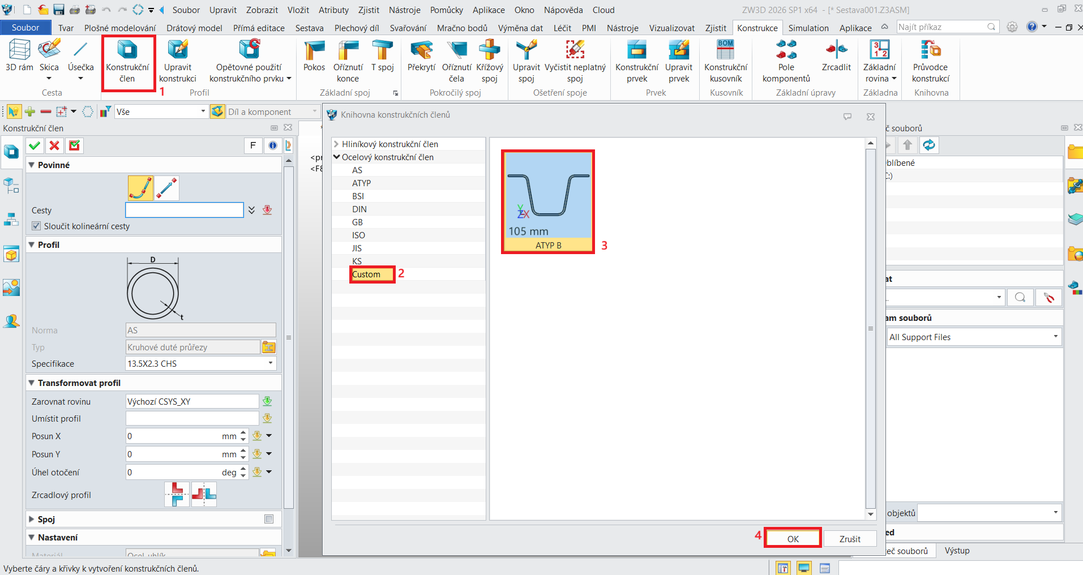This screenshot has width=1083, height=575.
Task: Toggle Sloučit kolineární cesty checkbox
Action: click(x=36, y=226)
